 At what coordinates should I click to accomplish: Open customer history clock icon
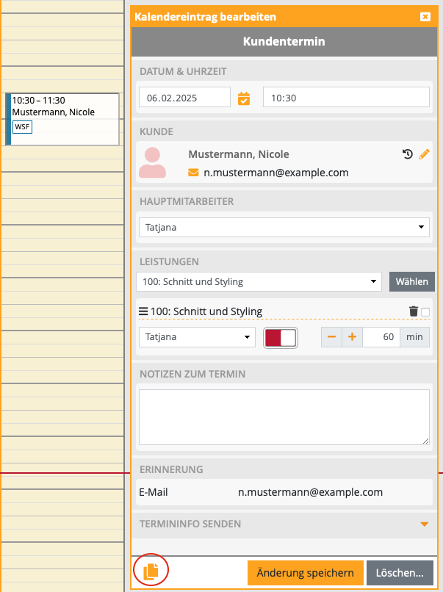point(408,154)
